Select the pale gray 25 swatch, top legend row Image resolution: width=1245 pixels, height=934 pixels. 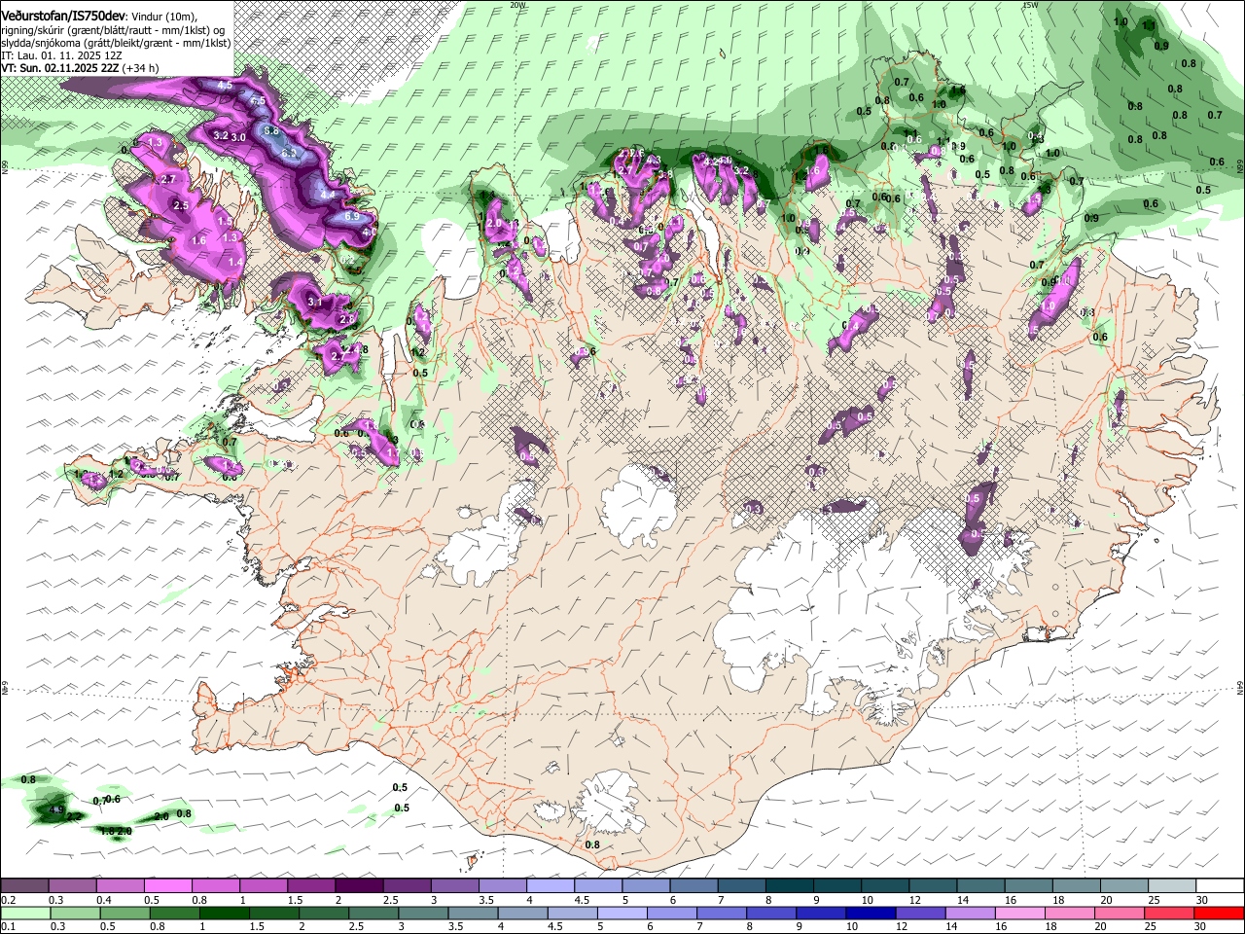1172,885
